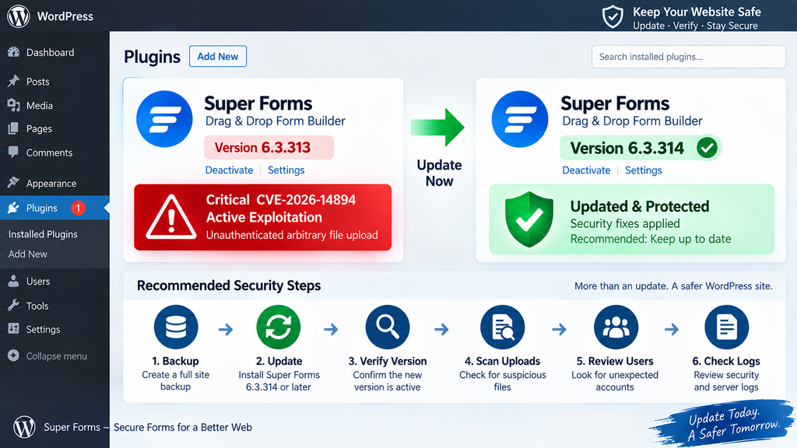Click the Scan Uploads document icon
797x448 pixels.
click(x=502, y=327)
